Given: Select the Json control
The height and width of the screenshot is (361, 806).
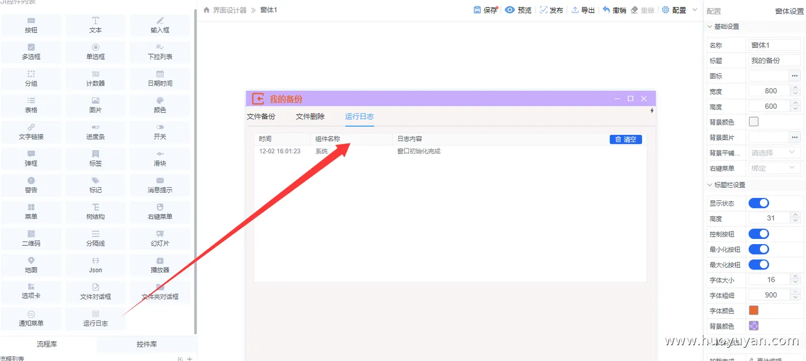Looking at the screenshot, I should click(96, 265).
